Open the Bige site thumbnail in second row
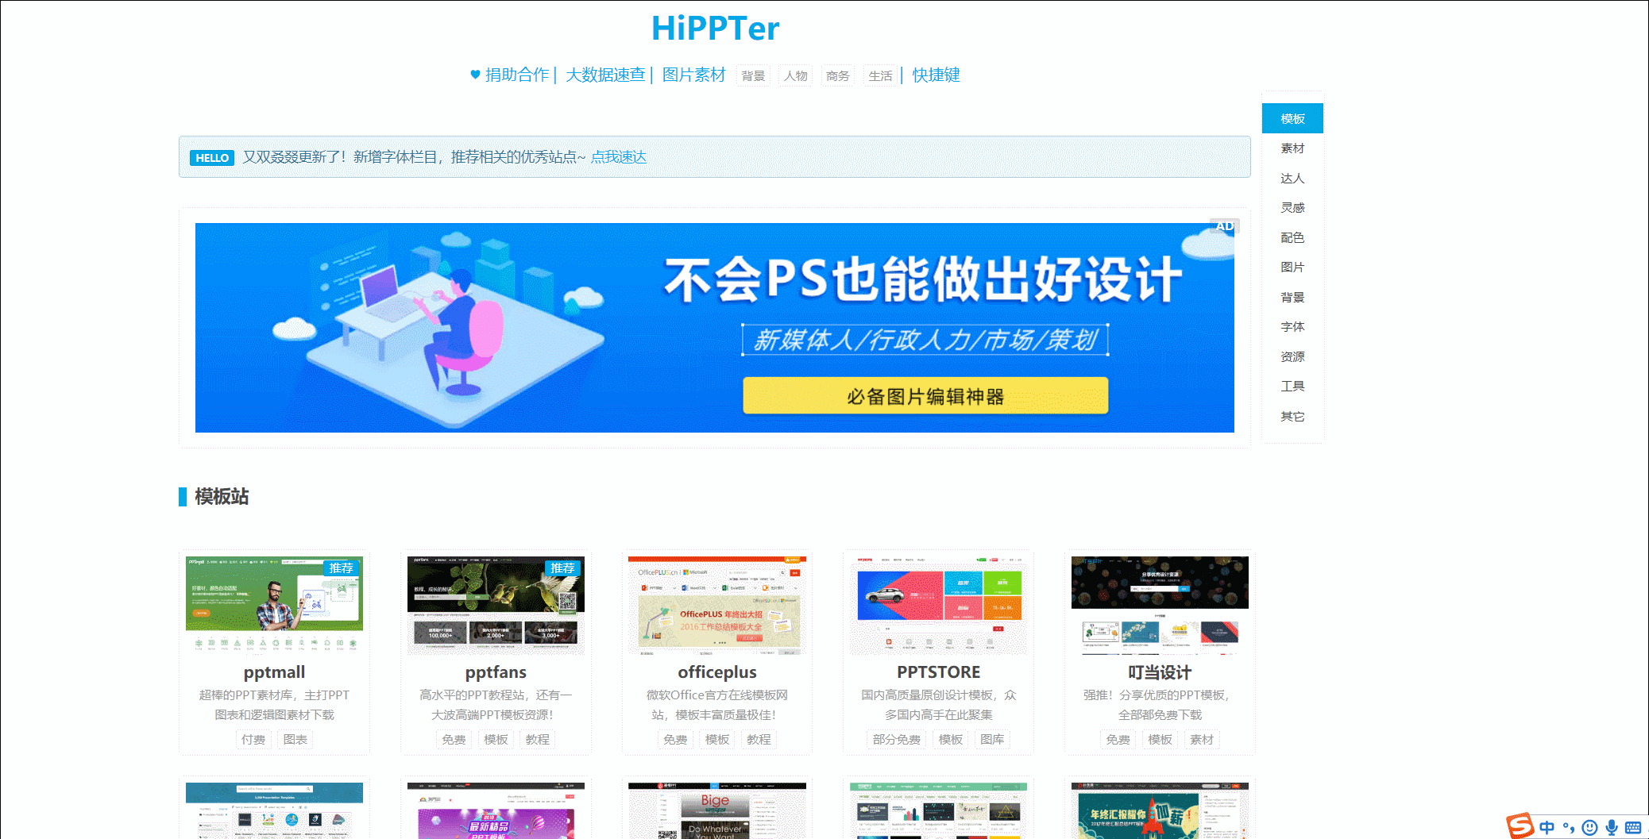Viewport: 1649px width, 839px height. (x=717, y=811)
